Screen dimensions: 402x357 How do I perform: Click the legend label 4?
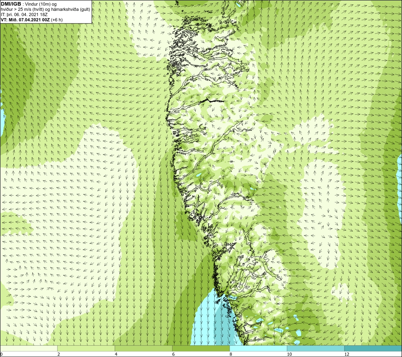click(x=116, y=354)
